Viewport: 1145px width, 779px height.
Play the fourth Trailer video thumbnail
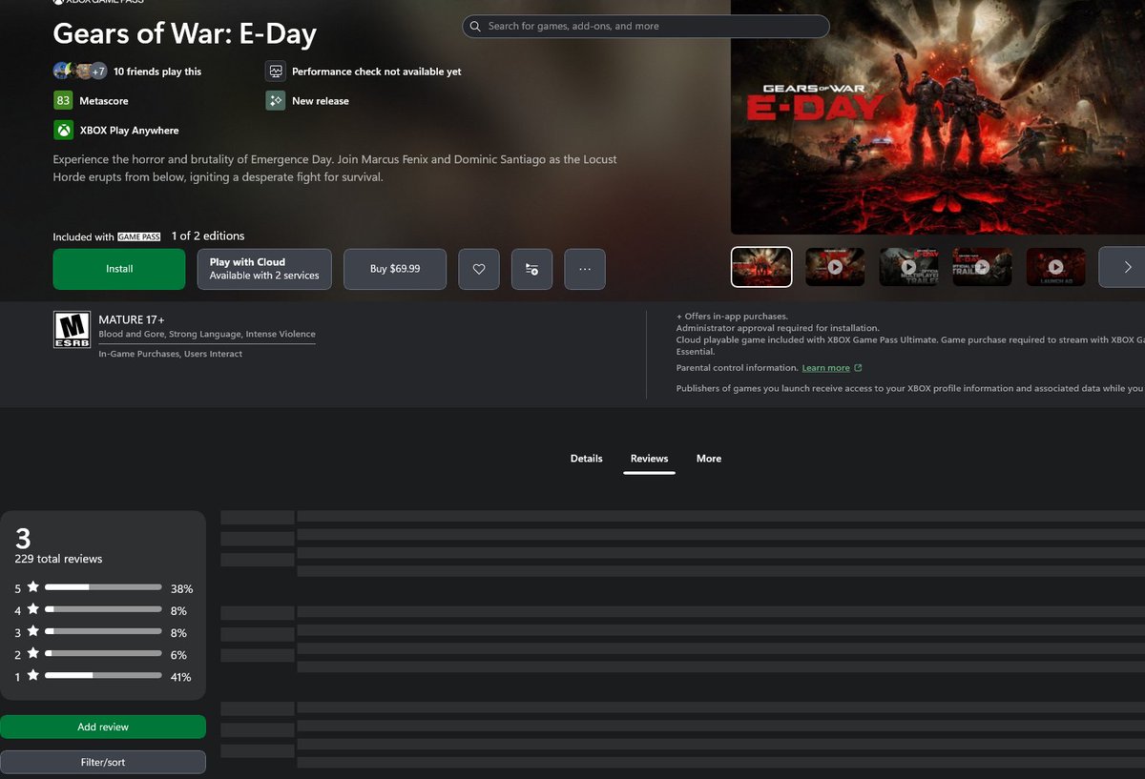pos(982,267)
